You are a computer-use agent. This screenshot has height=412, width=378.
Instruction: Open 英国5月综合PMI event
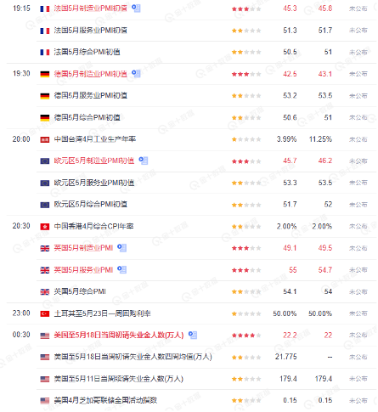click(80, 291)
